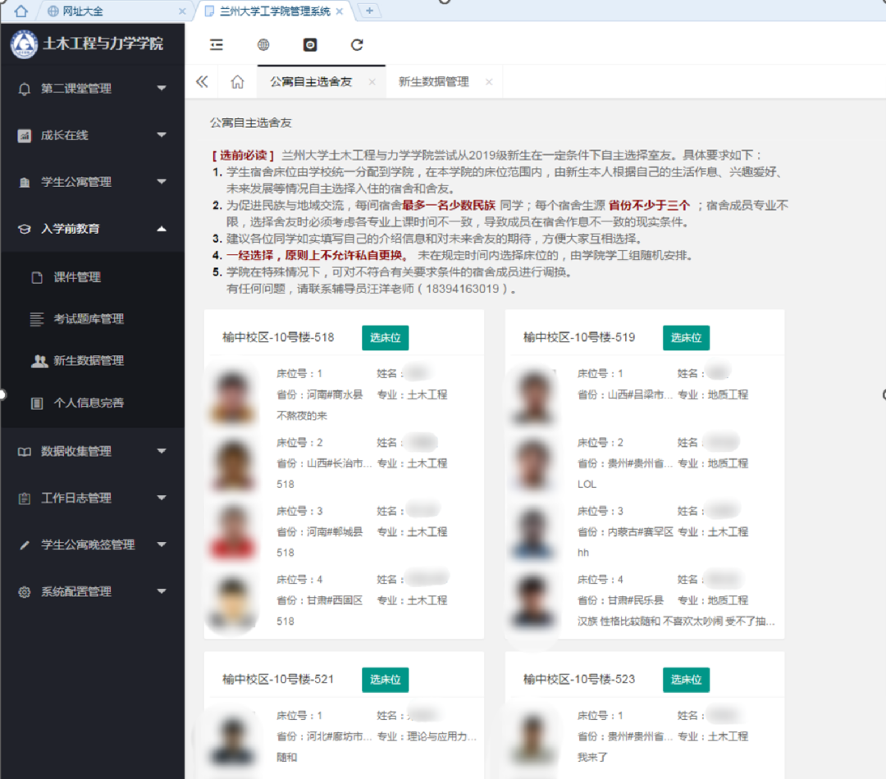Click photo of bed 1 in room 523
Screen dimensions: 886x779
[533, 738]
